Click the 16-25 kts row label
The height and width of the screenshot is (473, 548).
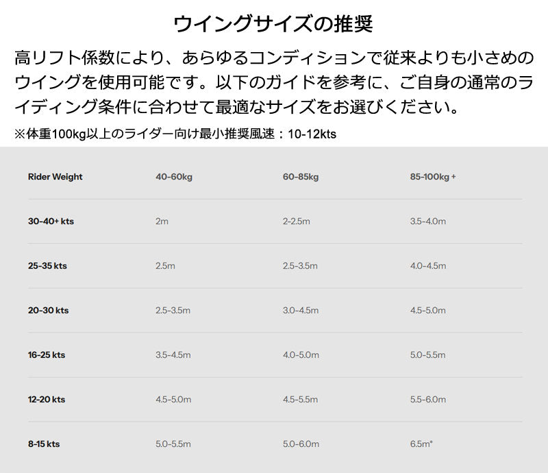(47, 355)
